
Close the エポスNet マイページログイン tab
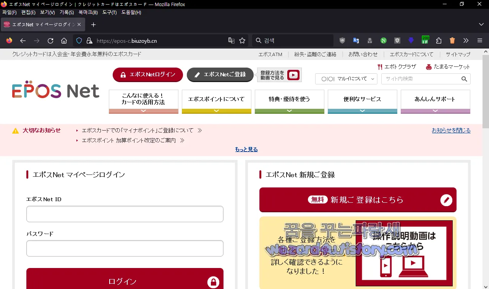79,24
